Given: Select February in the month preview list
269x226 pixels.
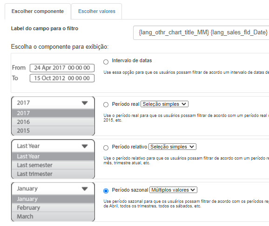Looking at the screenshot, I should pos(53,208).
